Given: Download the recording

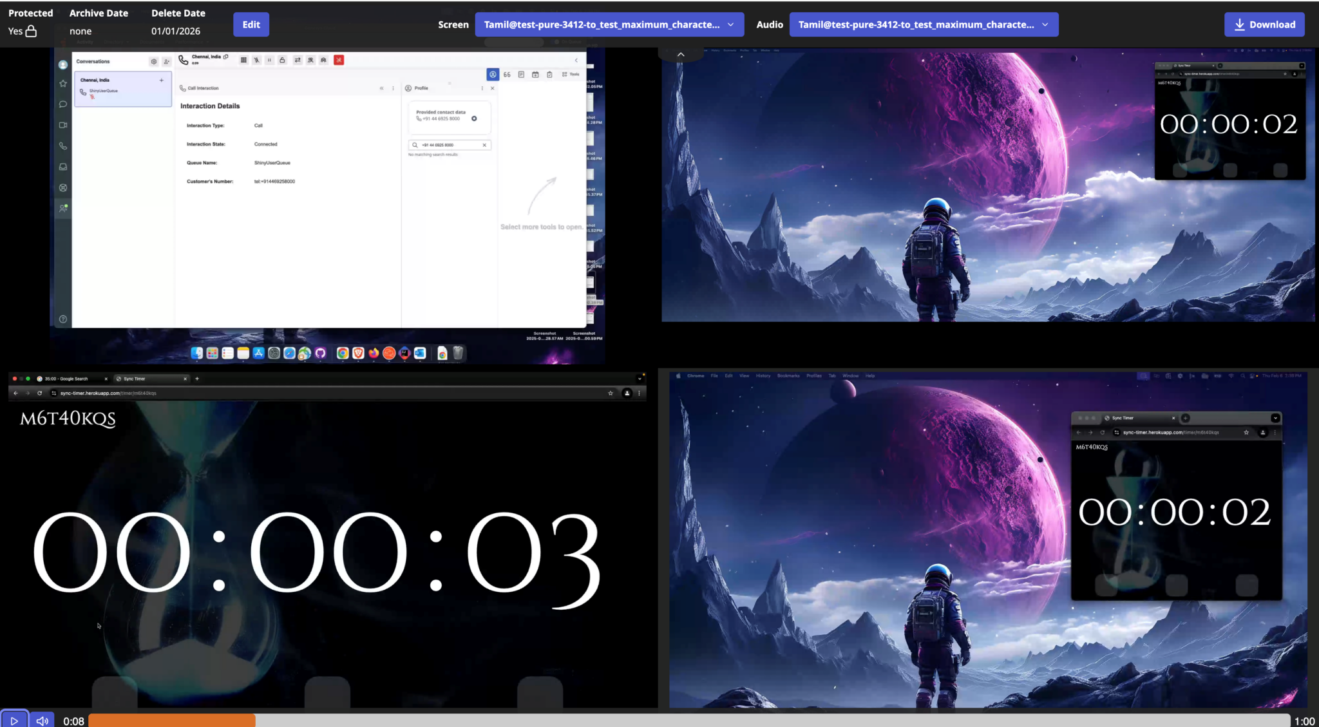Looking at the screenshot, I should [1264, 24].
